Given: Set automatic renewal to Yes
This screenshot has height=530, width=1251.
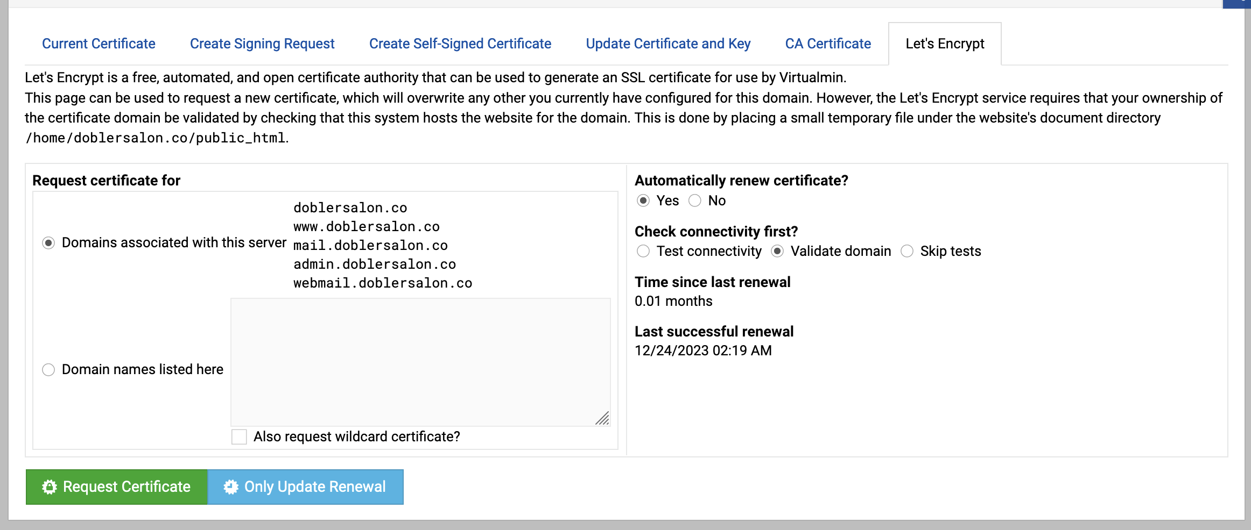Looking at the screenshot, I should pyautogui.click(x=643, y=200).
